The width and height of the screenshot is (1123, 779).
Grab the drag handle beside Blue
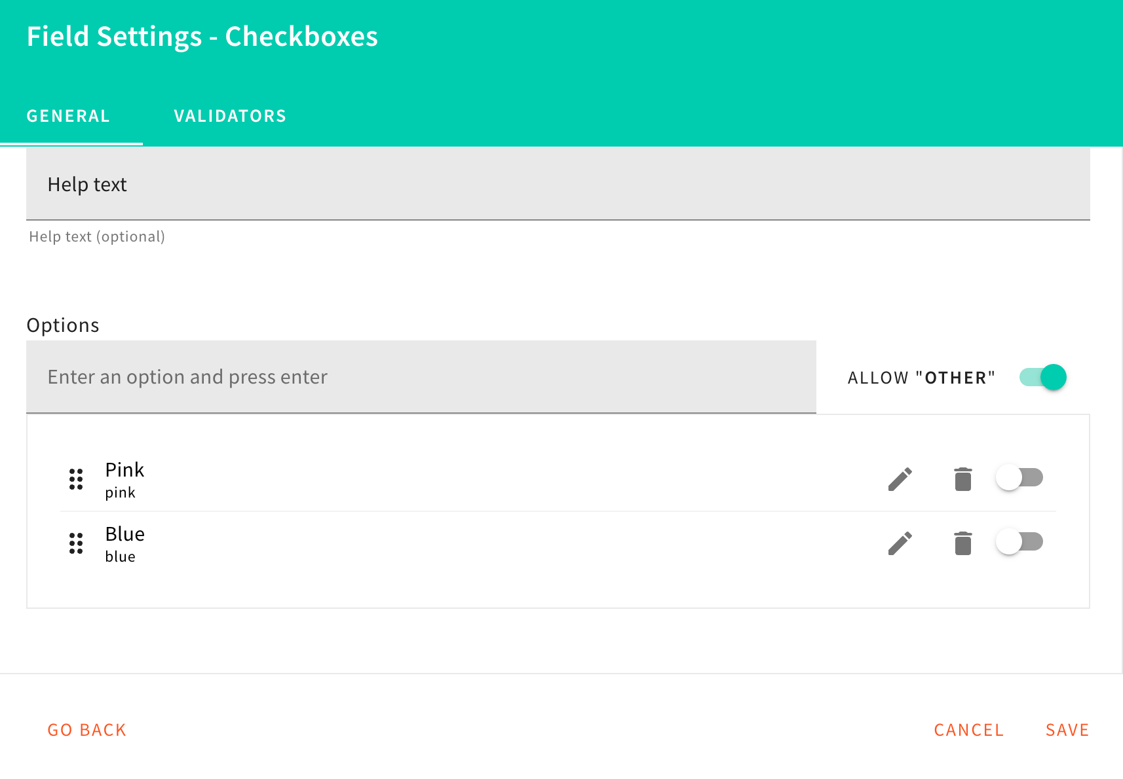pyautogui.click(x=76, y=543)
